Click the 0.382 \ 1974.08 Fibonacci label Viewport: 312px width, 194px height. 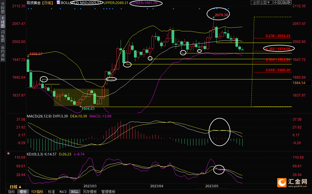pos(278,49)
